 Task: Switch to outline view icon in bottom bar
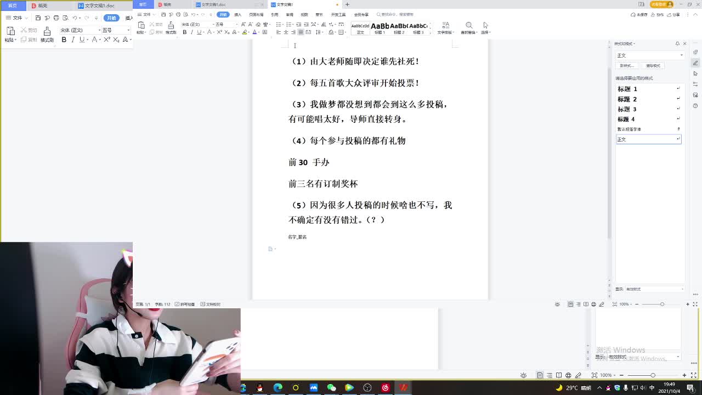550,375
